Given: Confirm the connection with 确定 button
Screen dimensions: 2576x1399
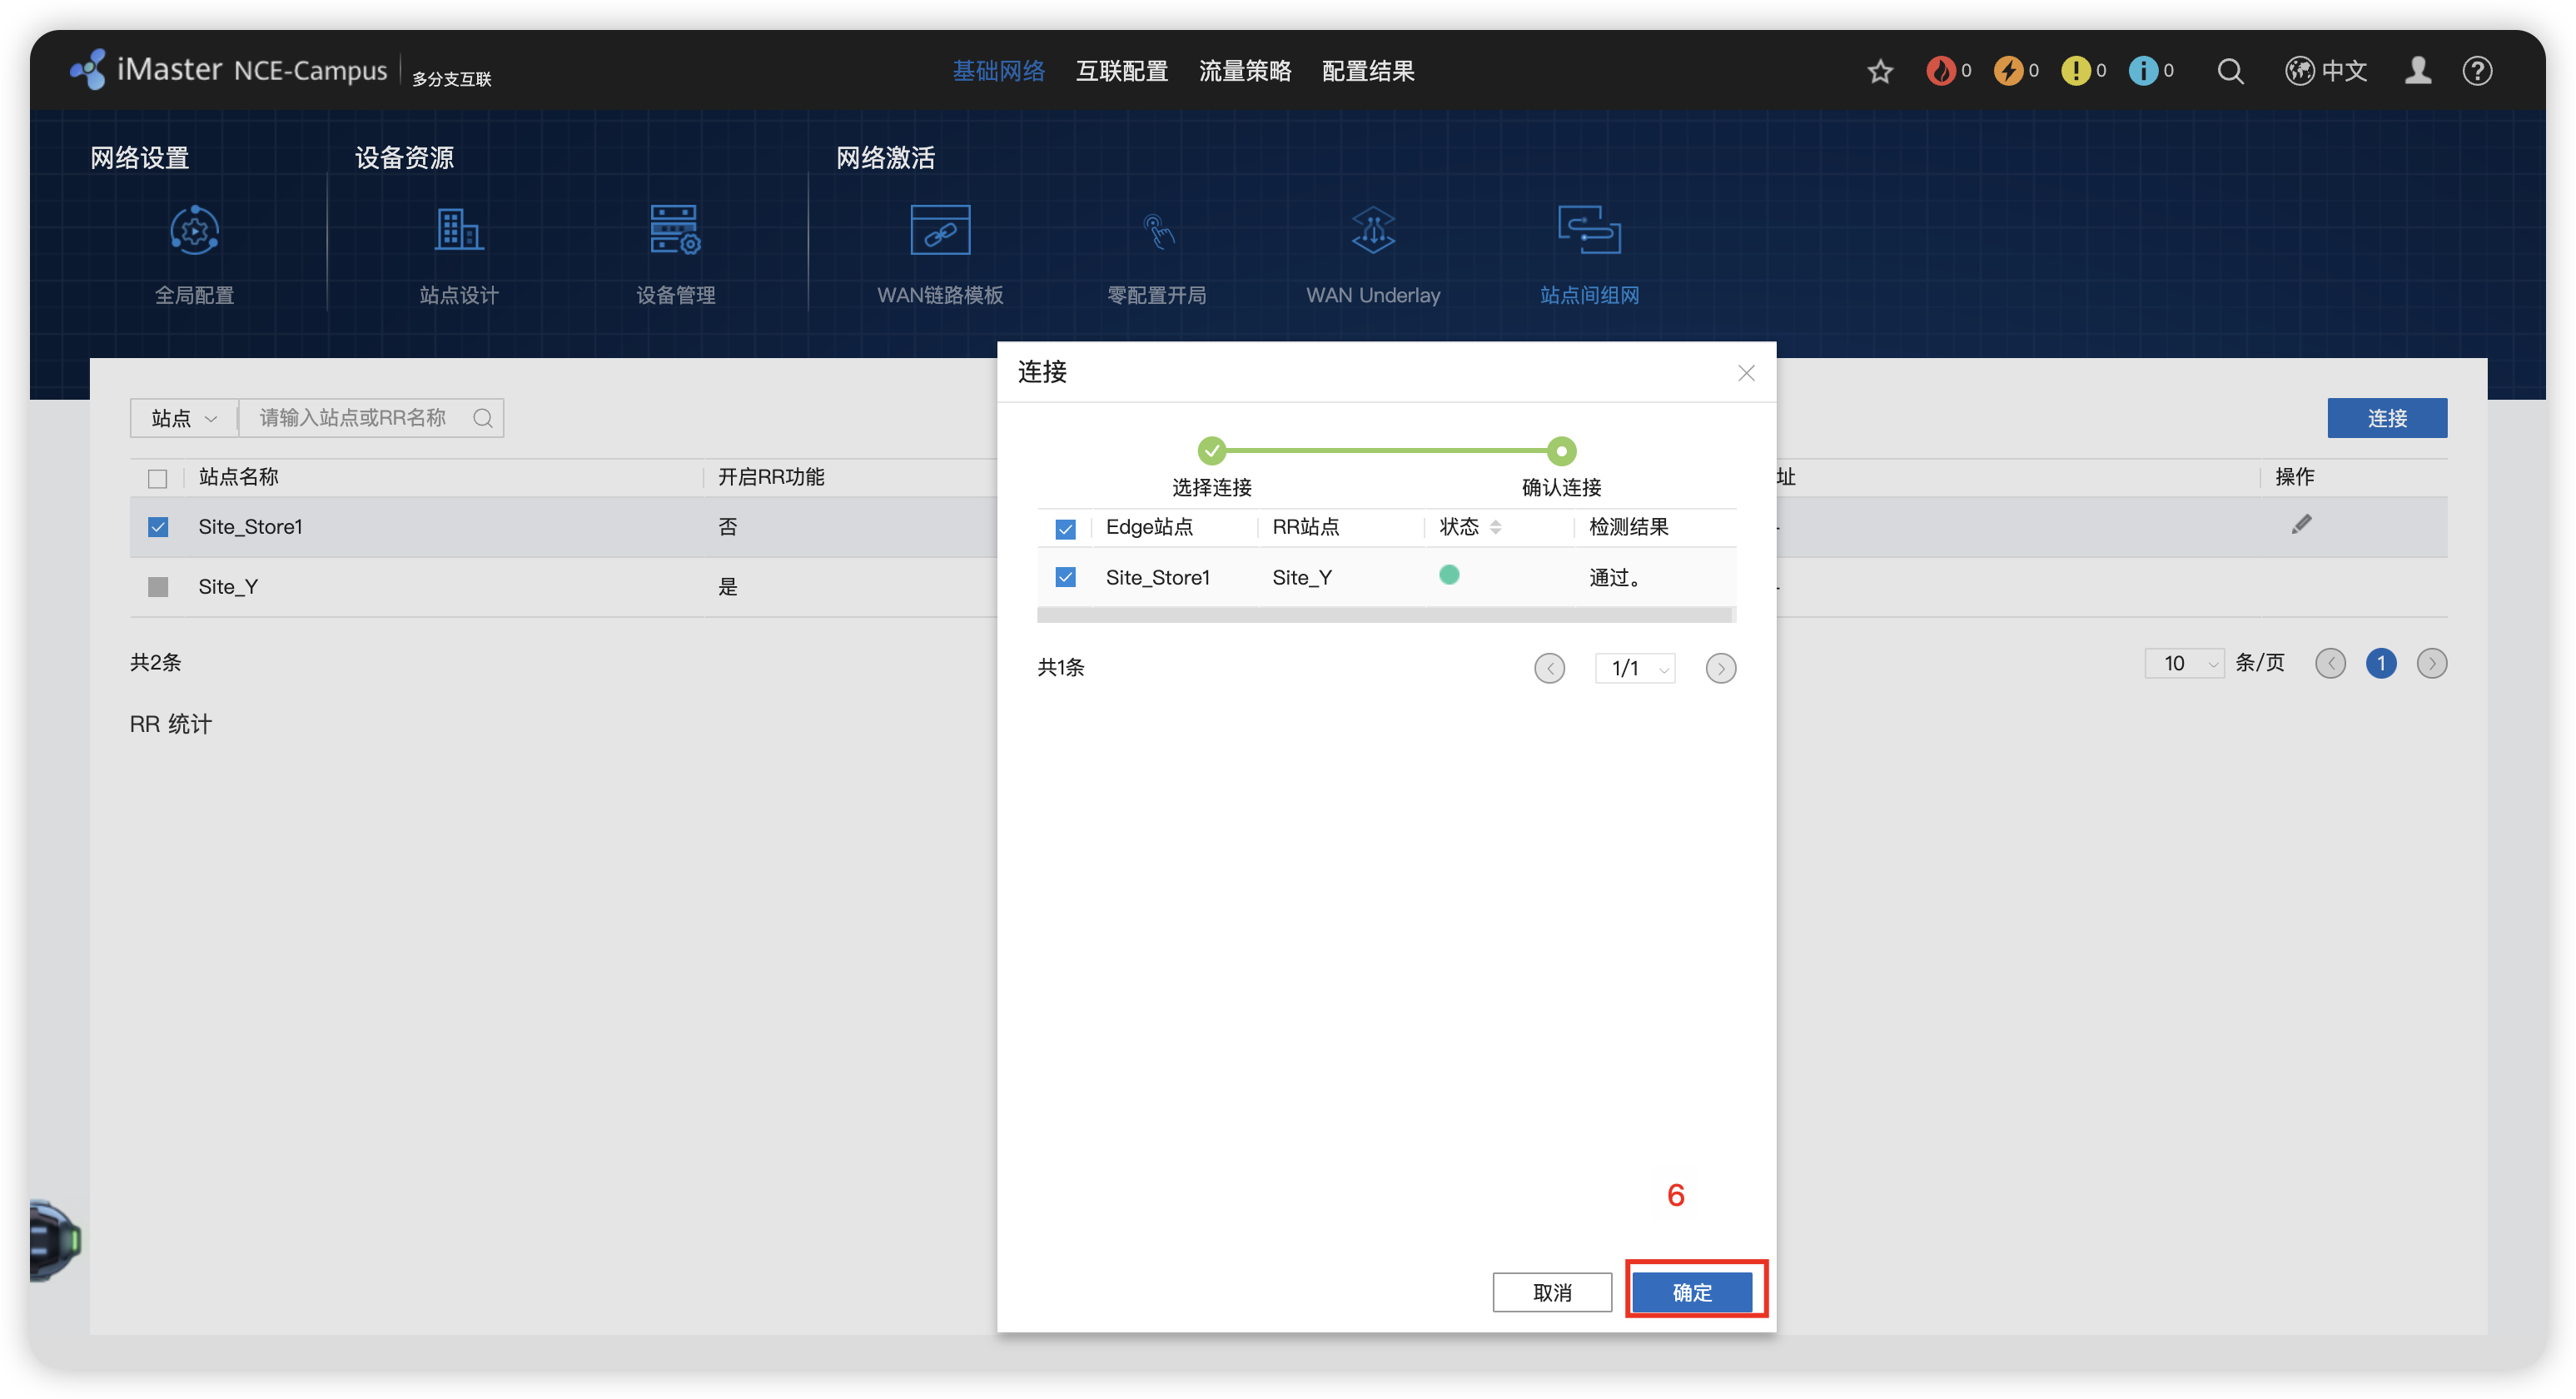Looking at the screenshot, I should 1691,1292.
